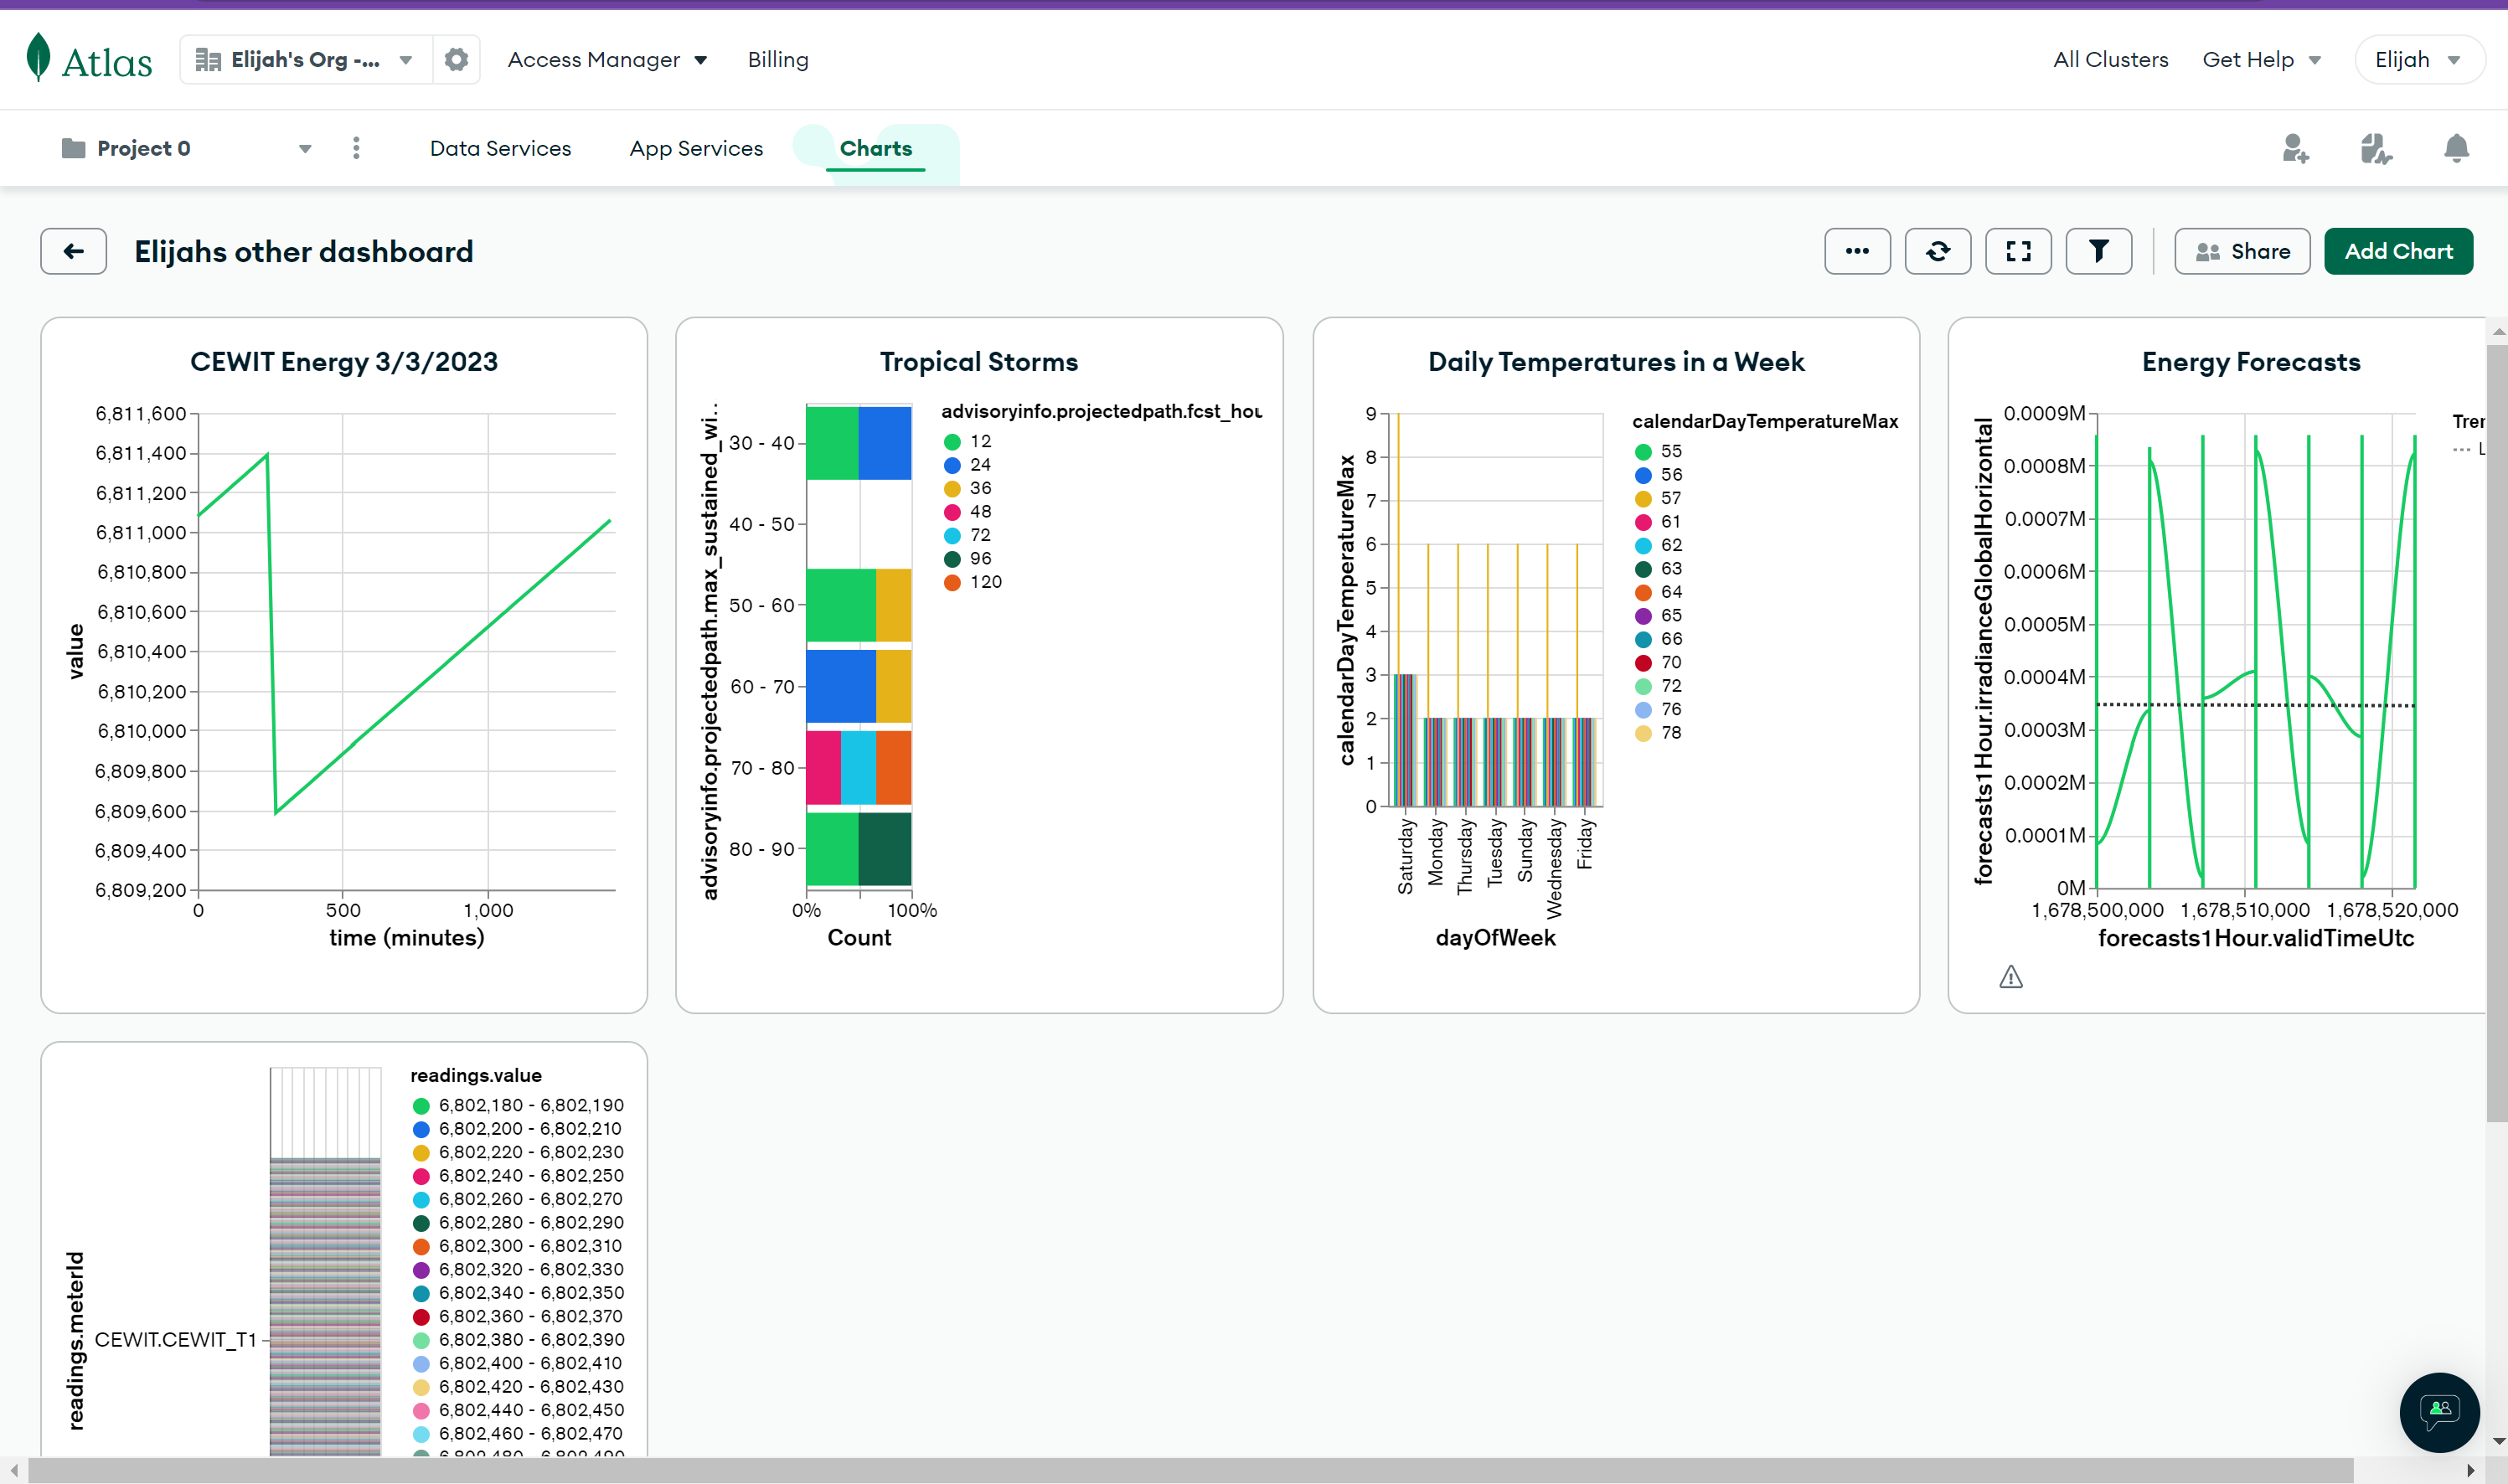Screen dimensions: 2508x1484
Task: Switch to the Data Services tab
Action: point(500,149)
